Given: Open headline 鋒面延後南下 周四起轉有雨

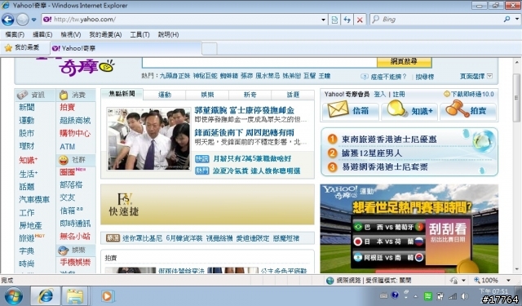Looking at the screenshot, I should (245, 132).
